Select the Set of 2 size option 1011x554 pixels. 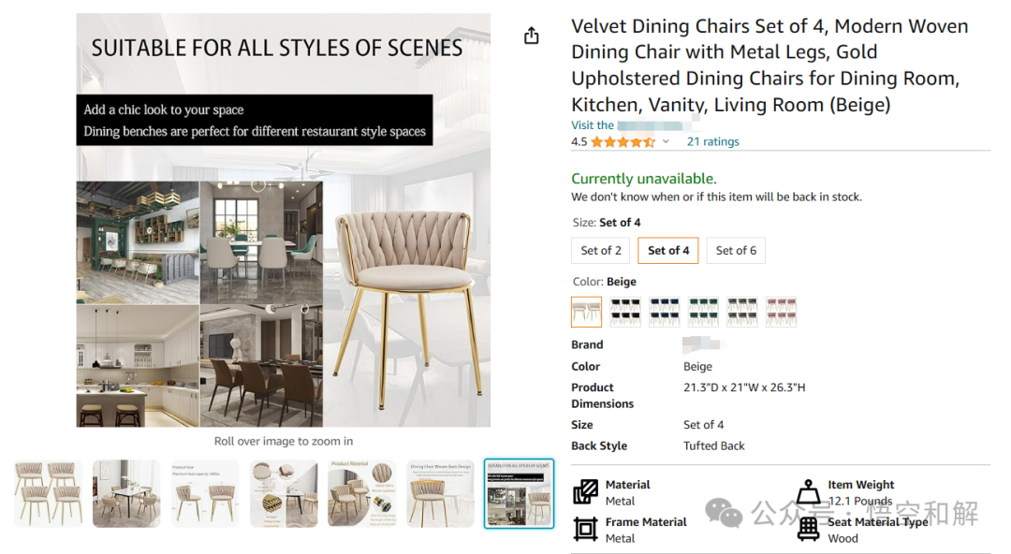(x=601, y=251)
